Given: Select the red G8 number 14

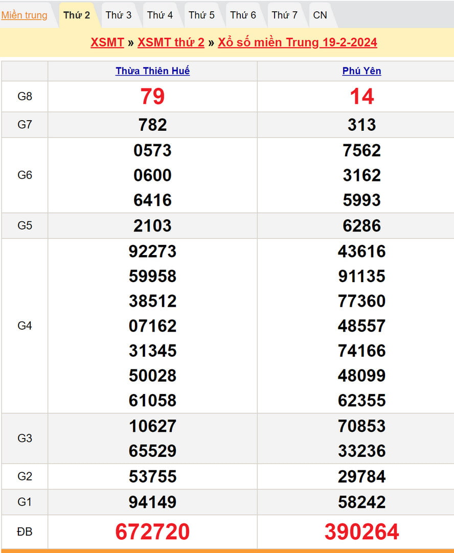Looking at the screenshot, I should pyautogui.click(x=361, y=97).
